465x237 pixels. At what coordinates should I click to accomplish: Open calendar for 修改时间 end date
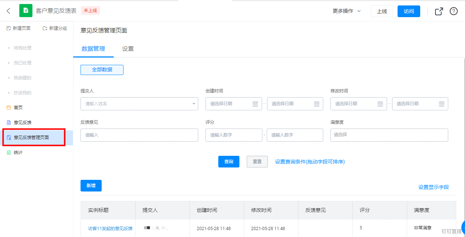click(x=442, y=104)
